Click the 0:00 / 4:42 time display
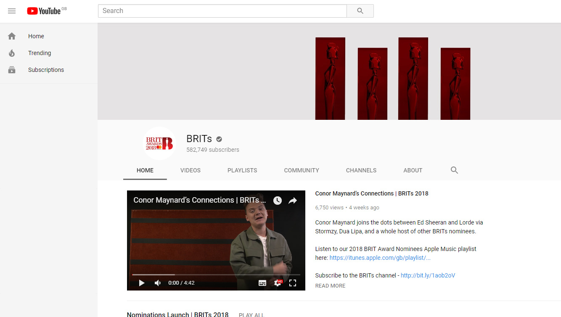The image size is (561, 317). pos(181,283)
